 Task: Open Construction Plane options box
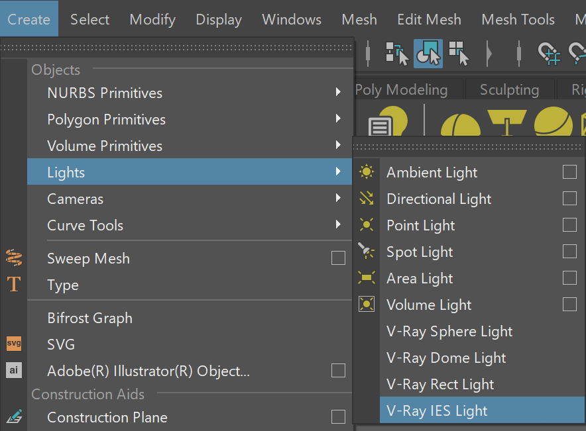pyautogui.click(x=338, y=417)
